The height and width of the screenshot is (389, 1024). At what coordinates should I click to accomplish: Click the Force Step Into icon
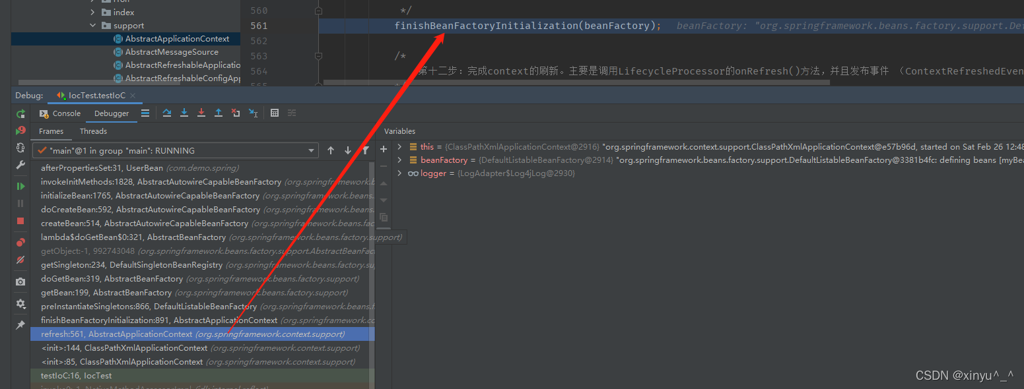tap(201, 113)
